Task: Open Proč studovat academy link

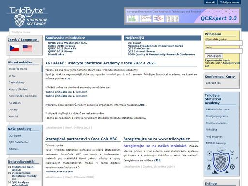Action: 214,137
